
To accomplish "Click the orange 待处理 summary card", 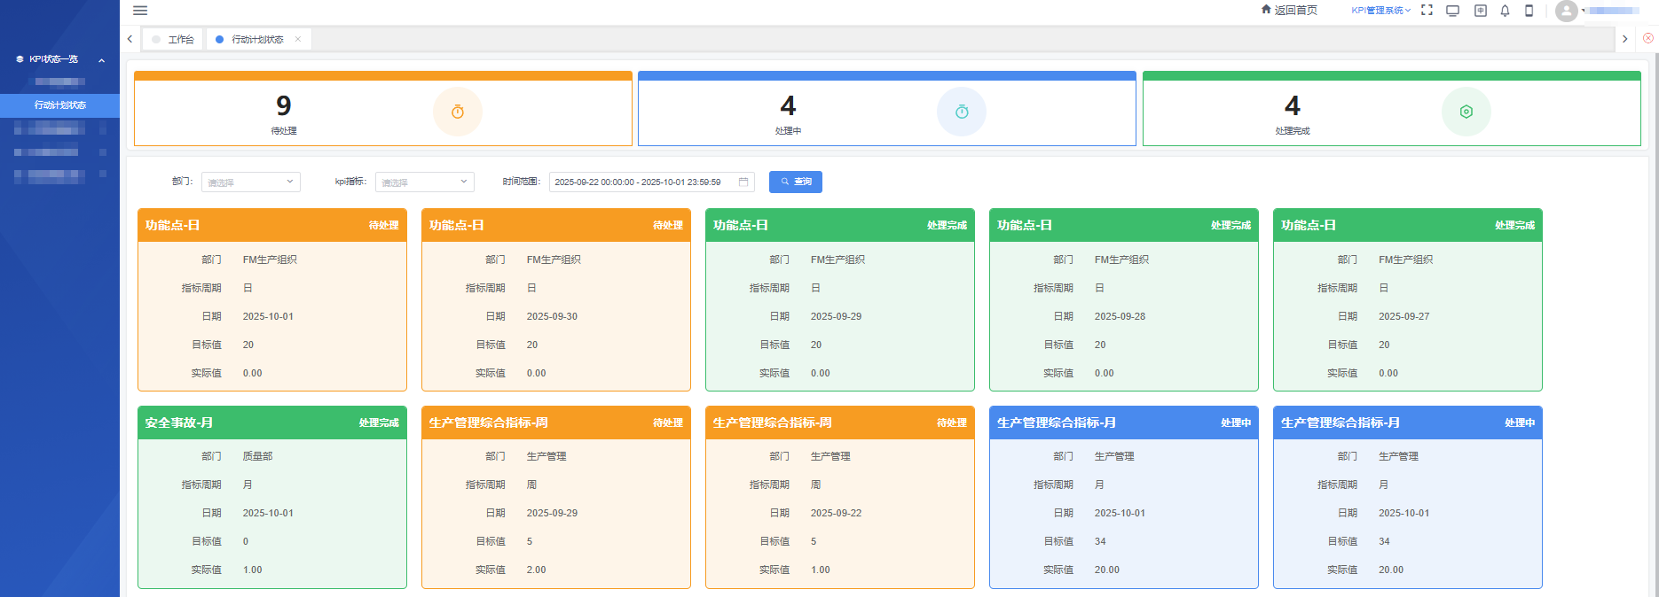I will point(382,109).
